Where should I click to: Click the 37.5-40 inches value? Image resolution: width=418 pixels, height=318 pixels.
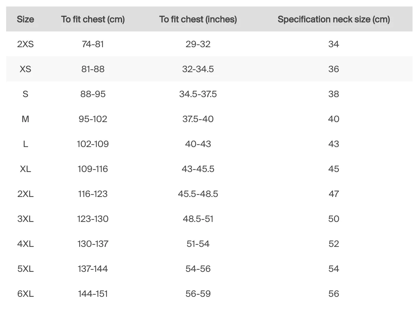click(198, 119)
